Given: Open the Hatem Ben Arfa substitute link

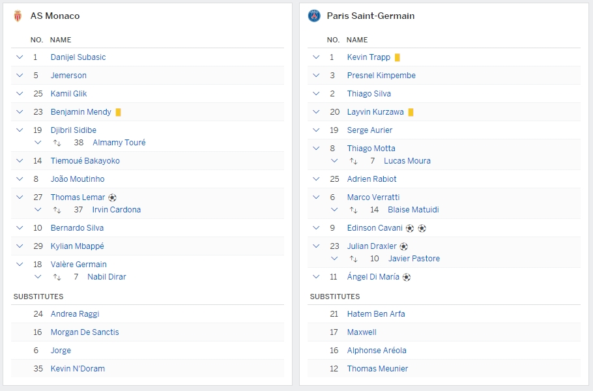Looking at the screenshot, I should 376,314.
